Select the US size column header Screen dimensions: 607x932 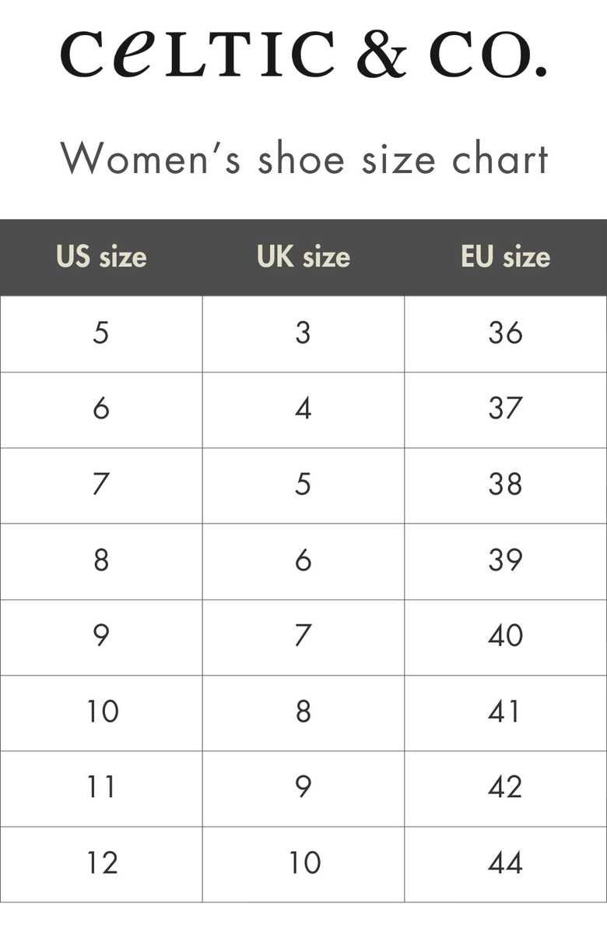pos(101,257)
